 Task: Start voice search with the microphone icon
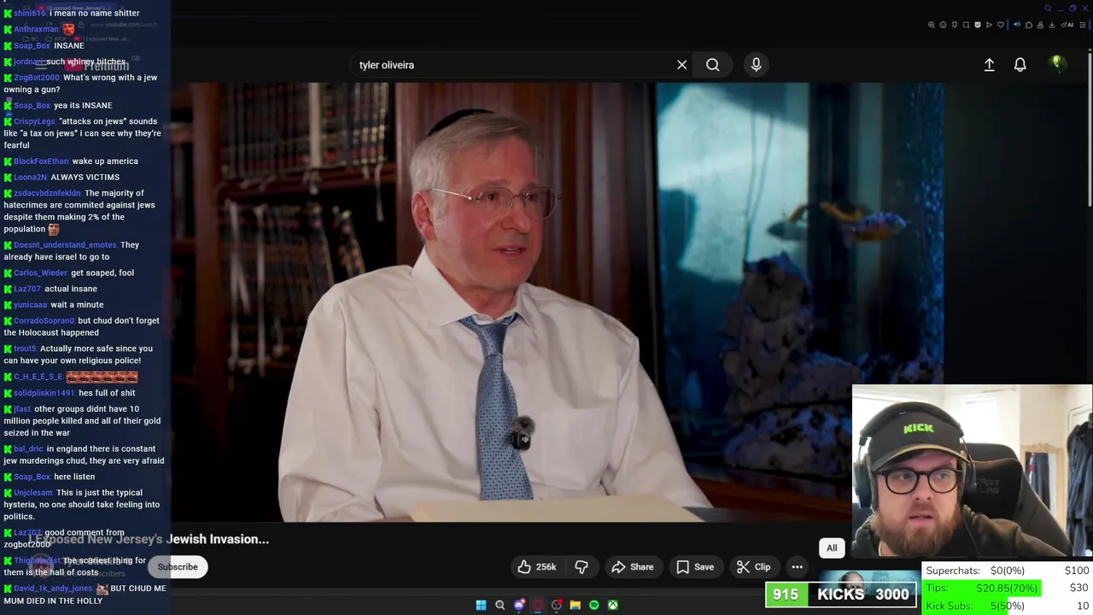click(x=756, y=65)
